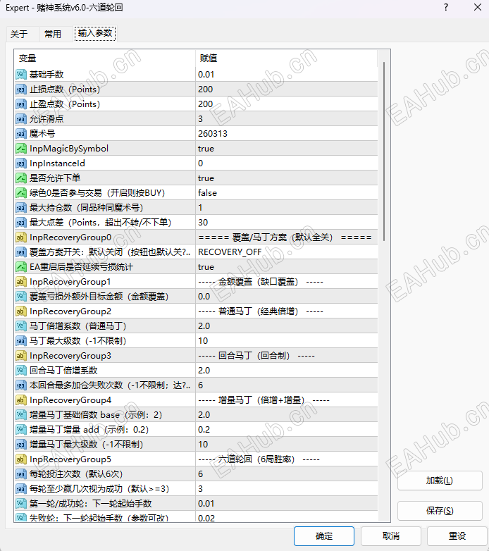489x551 pixels.
Task: Open the RECOVERY_OFF value dropdown
Action: pos(287,252)
